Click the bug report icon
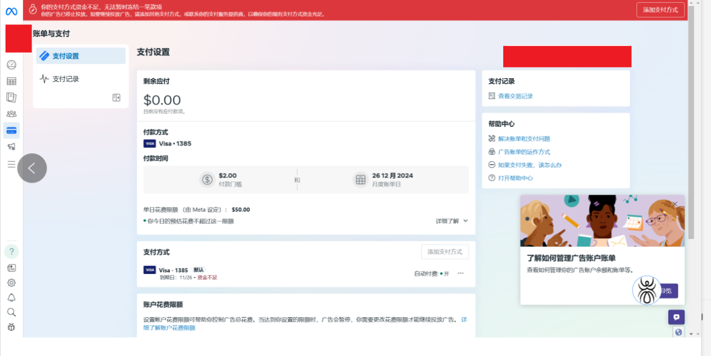Image resolution: width=711 pixels, height=356 pixels. point(11,327)
